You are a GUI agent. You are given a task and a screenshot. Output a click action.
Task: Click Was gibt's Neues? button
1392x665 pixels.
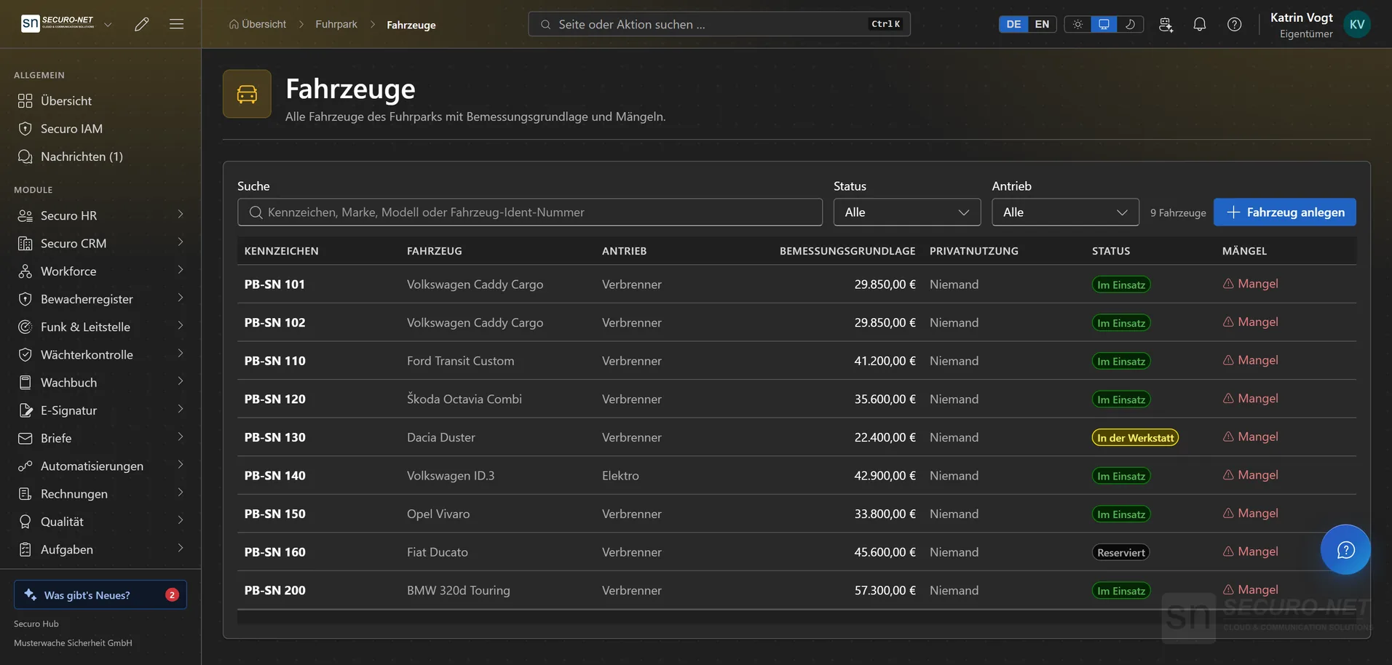[100, 594]
